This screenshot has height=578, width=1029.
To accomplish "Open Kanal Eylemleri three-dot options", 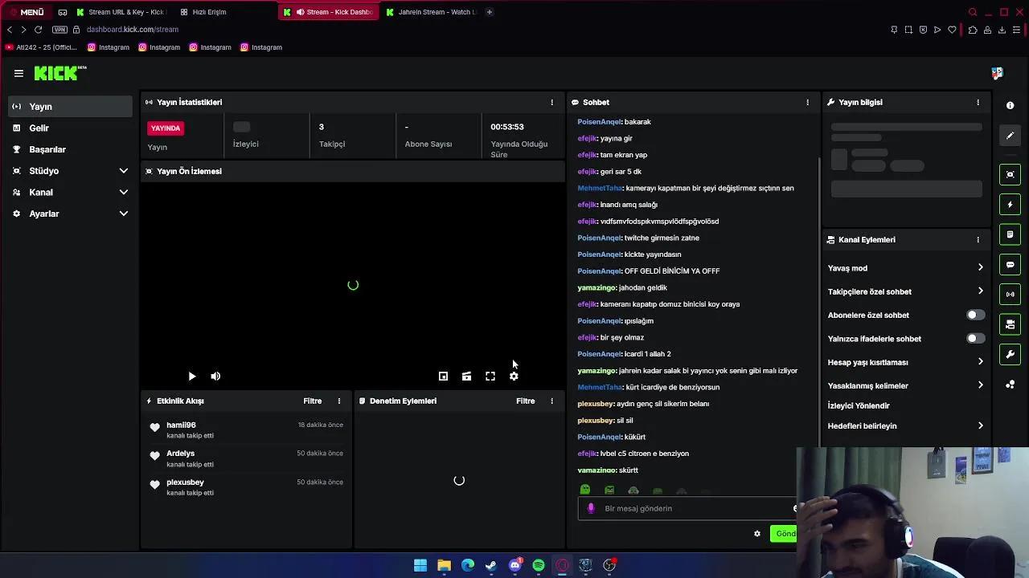I will tap(978, 239).
